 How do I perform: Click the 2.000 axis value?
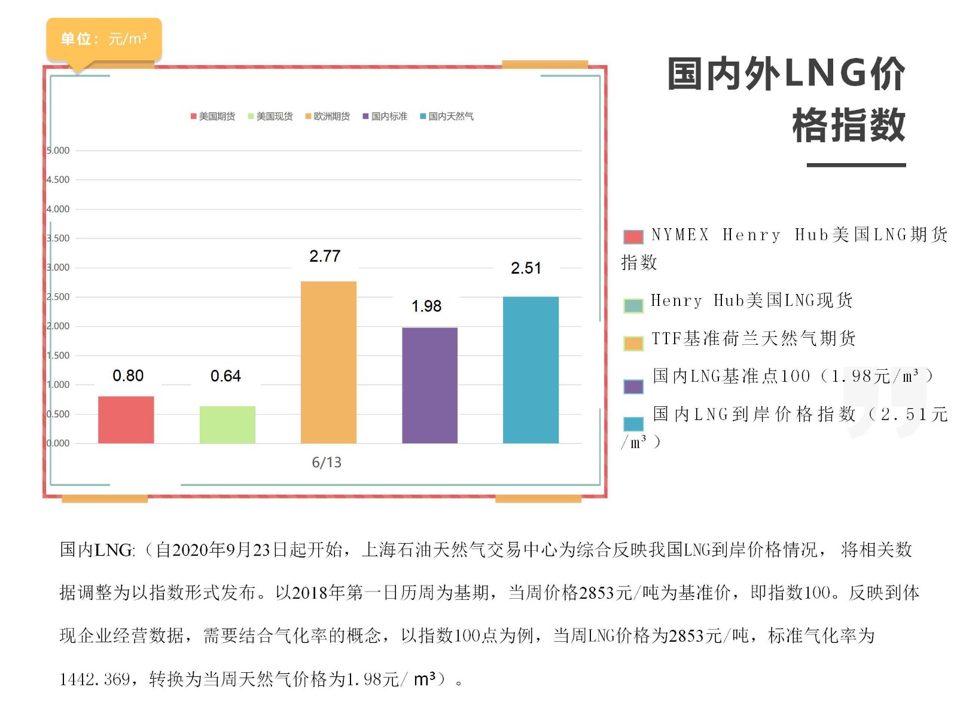pos(58,326)
